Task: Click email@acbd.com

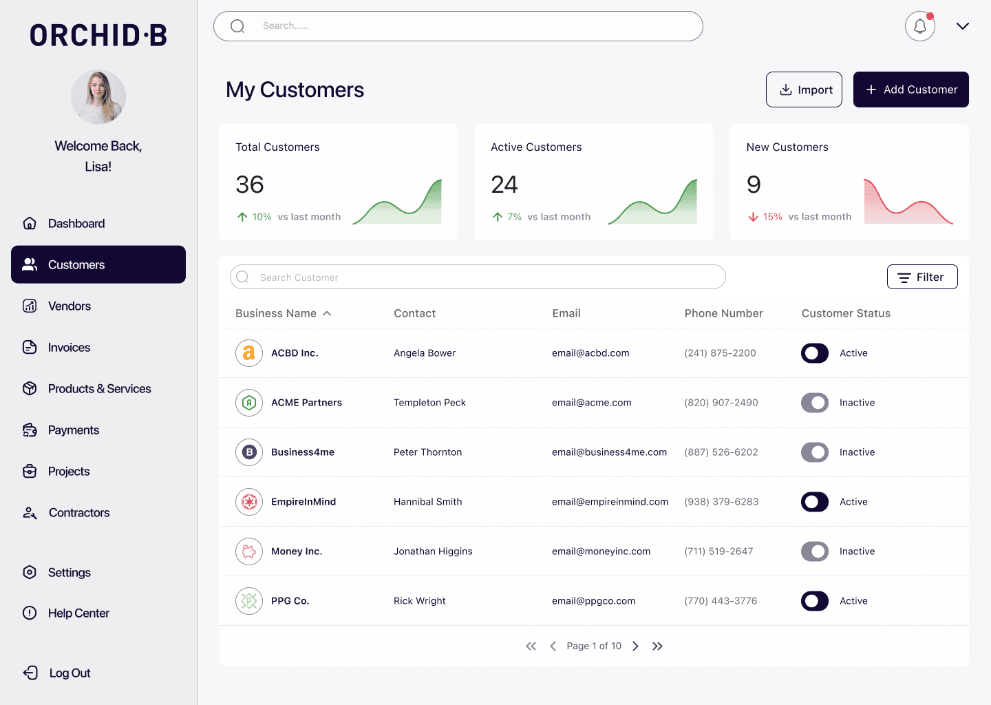Action: [x=590, y=353]
